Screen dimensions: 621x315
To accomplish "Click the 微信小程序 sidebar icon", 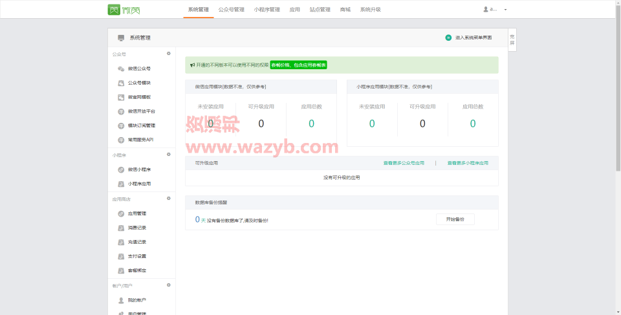I will pos(121,170).
